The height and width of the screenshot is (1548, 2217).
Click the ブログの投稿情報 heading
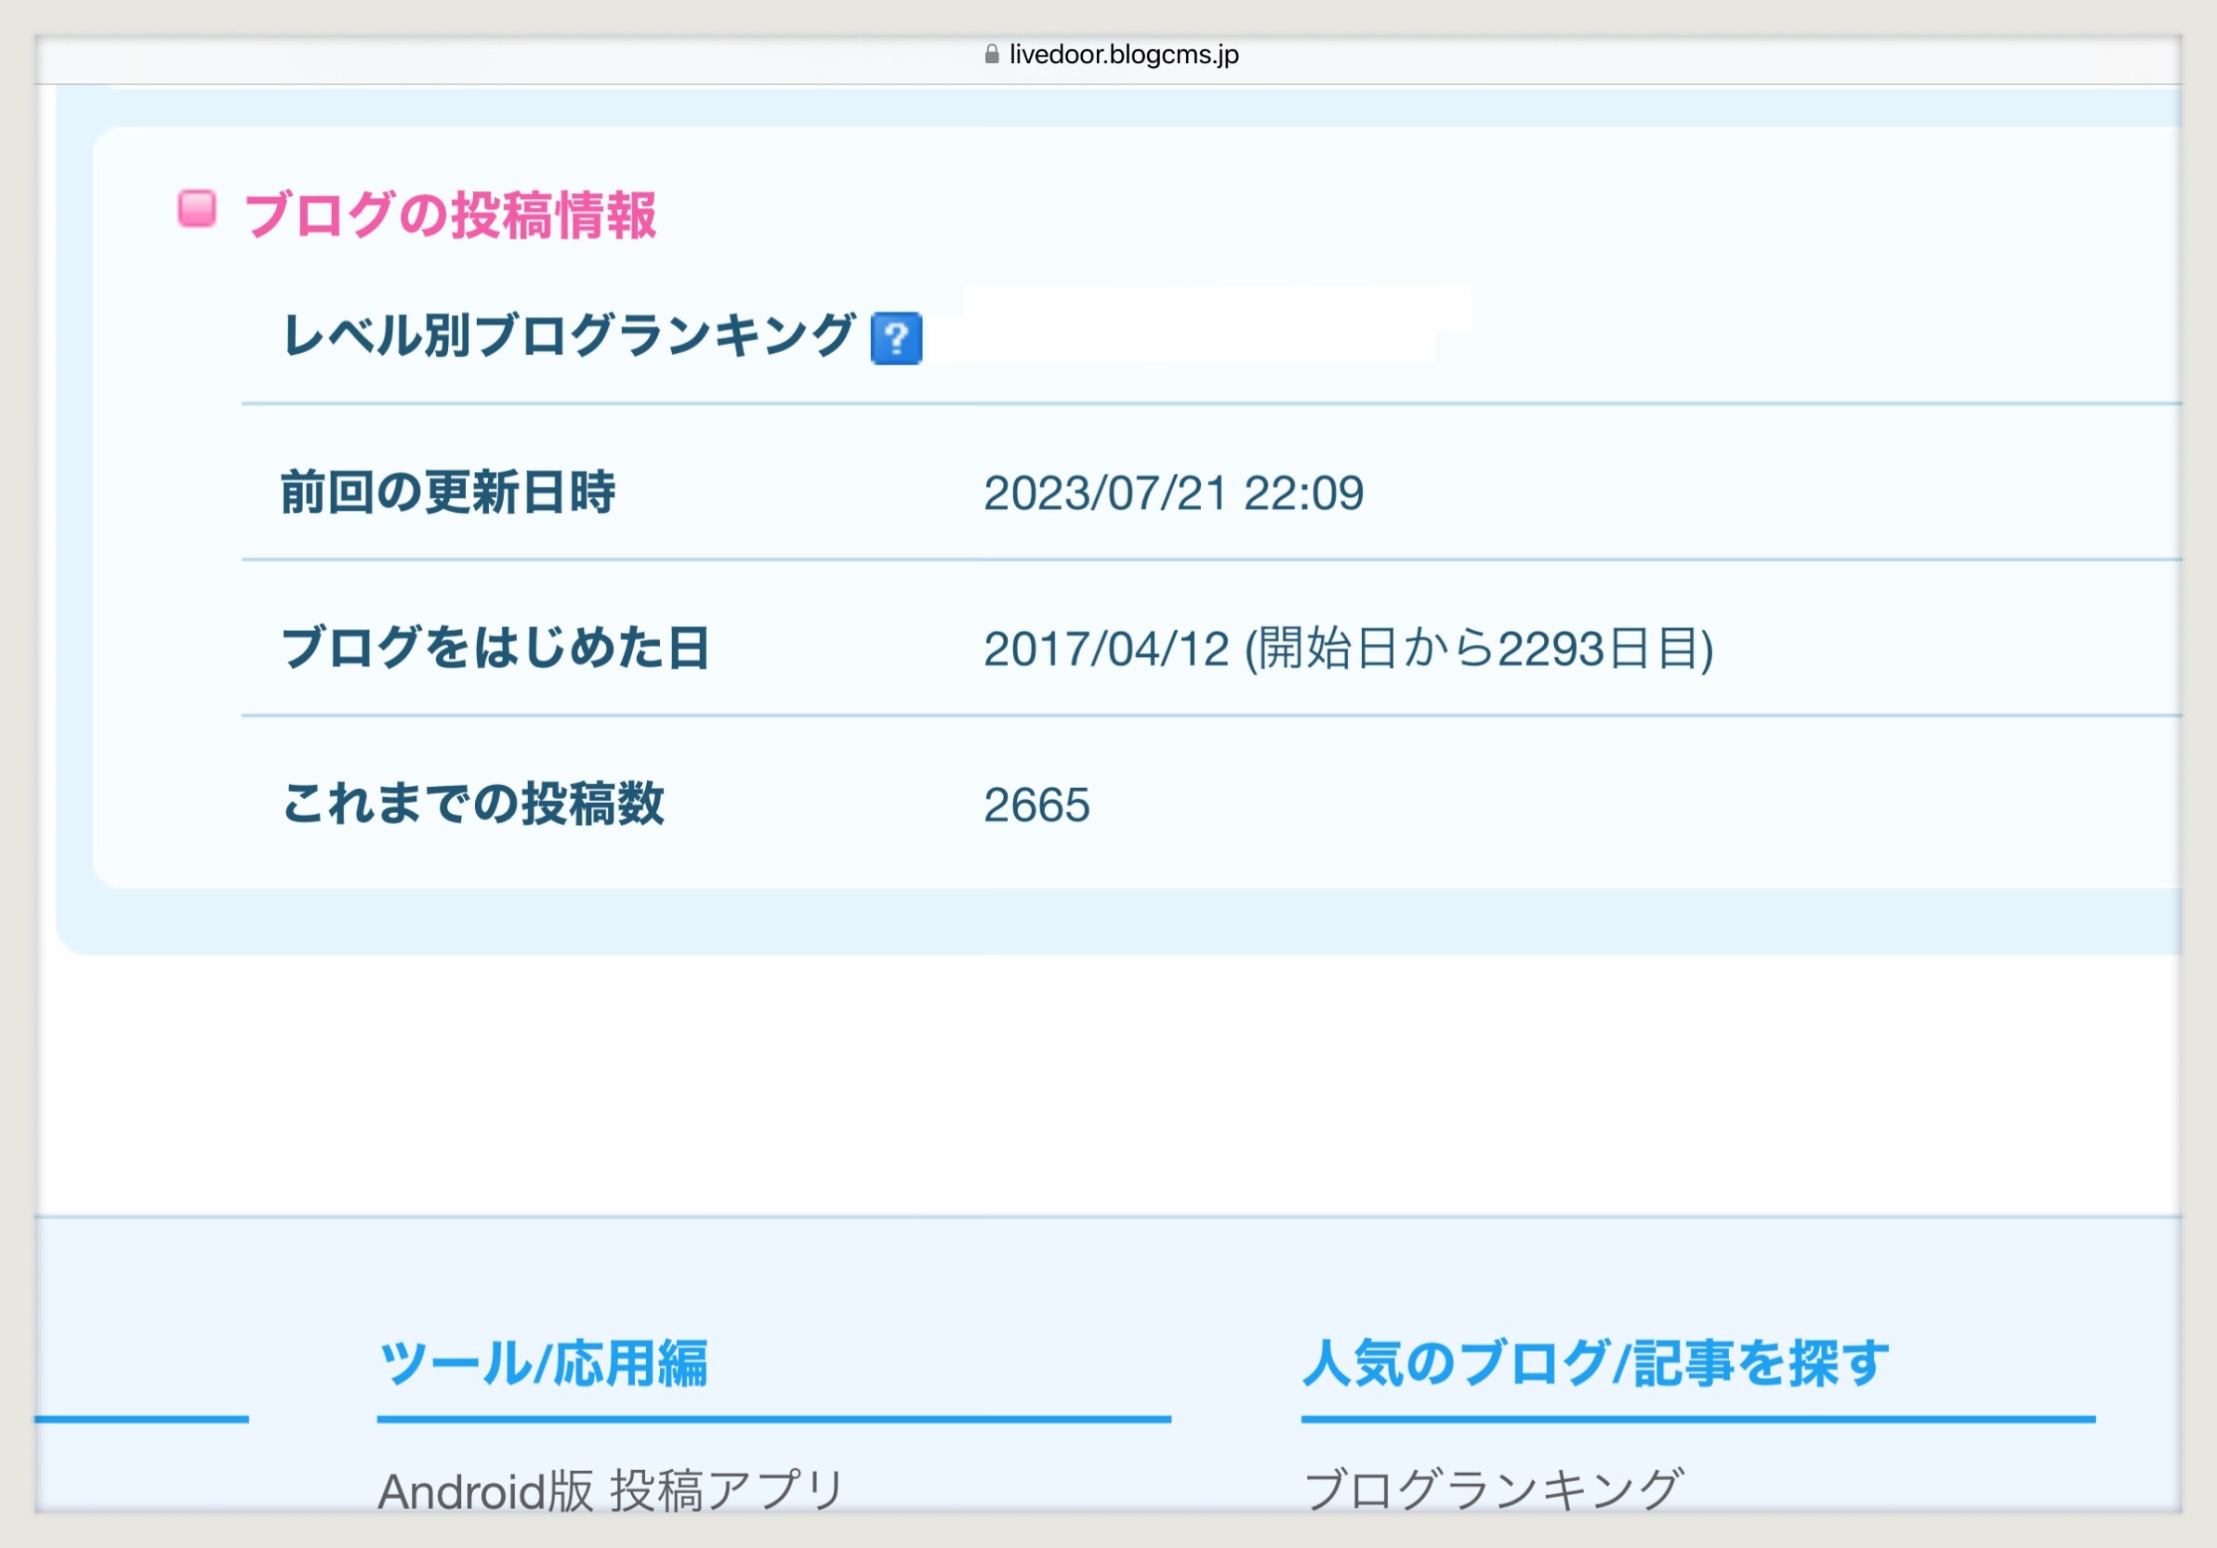450,215
